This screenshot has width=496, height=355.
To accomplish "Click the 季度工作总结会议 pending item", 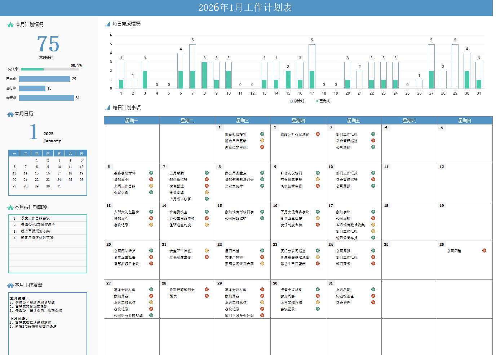I will coord(35,218).
